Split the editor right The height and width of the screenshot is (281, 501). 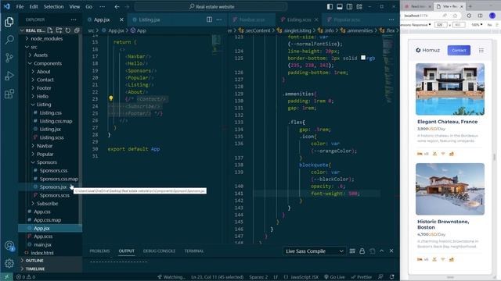coord(209,20)
